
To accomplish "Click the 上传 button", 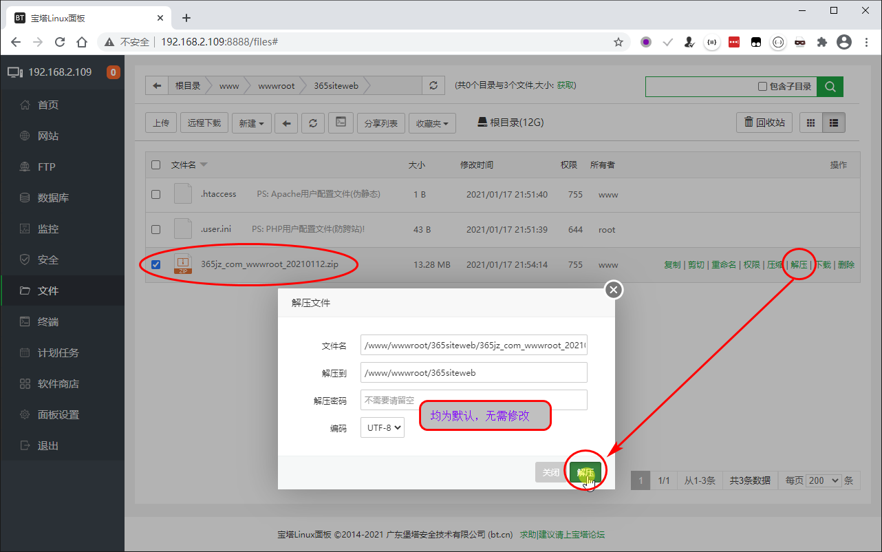I will [161, 123].
